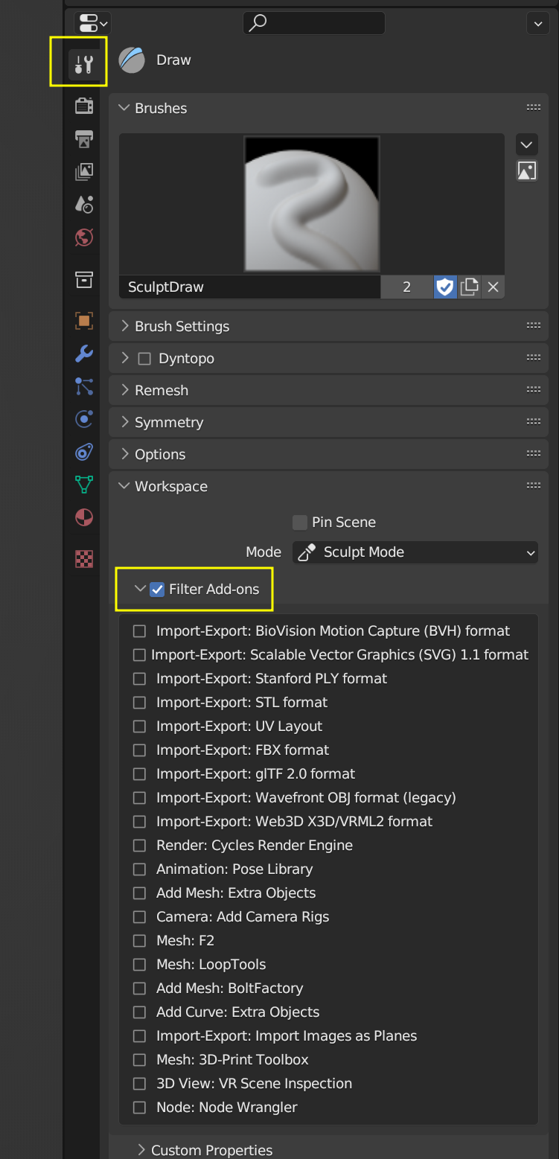Image resolution: width=559 pixels, height=1159 pixels.
Task: Open the Sculpt Mode dropdown
Action: pyautogui.click(x=415, y=552)
